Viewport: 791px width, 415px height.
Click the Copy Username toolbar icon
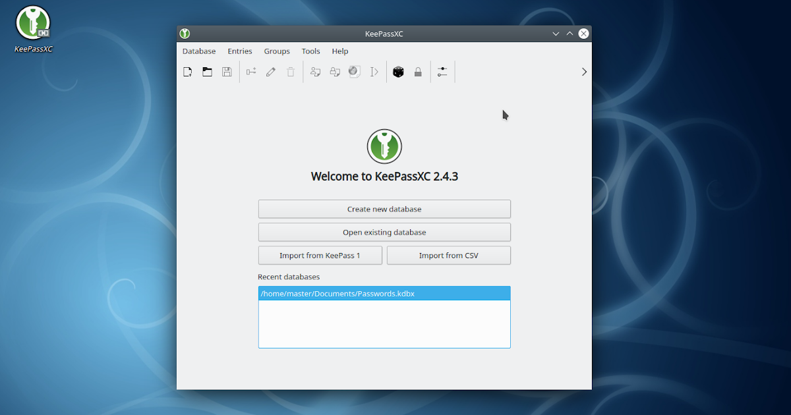(314, 71)
